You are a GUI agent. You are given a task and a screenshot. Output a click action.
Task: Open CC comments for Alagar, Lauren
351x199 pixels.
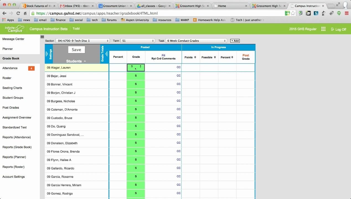pos(179,67)
